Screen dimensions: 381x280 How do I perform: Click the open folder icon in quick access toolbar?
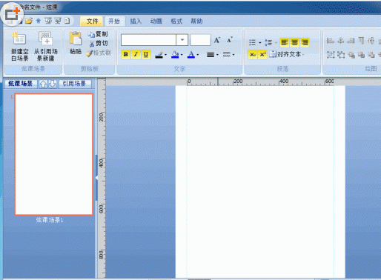coord(29,21)
